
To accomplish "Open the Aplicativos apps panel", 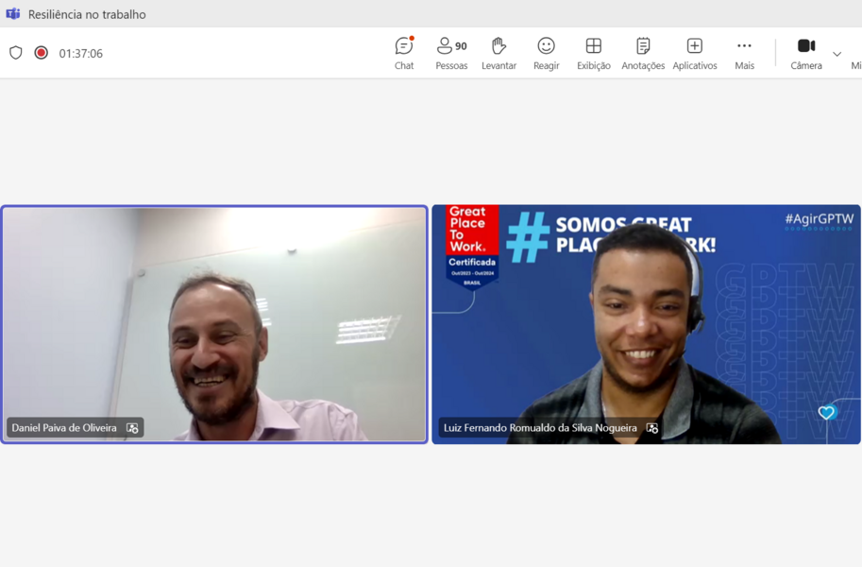I will point(695,53).
